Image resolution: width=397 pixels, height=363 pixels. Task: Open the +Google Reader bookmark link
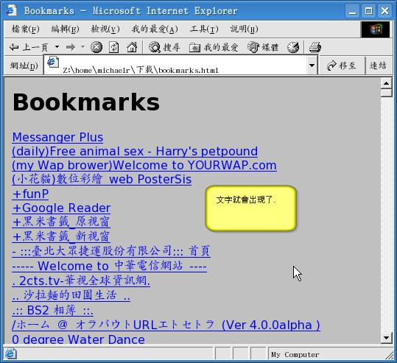click(62, 208)
